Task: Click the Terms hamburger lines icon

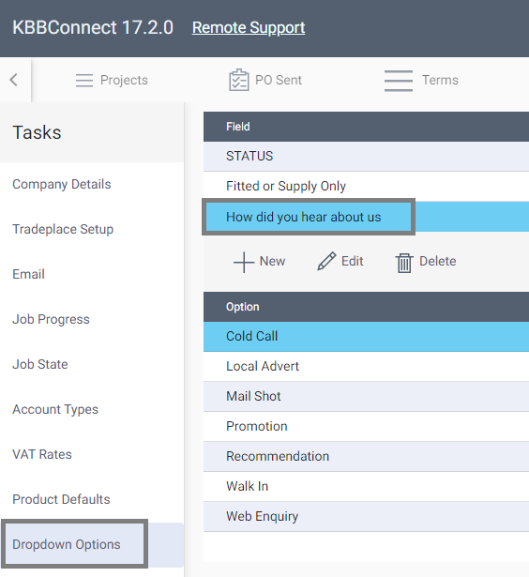Action: (x=399, y=81)
